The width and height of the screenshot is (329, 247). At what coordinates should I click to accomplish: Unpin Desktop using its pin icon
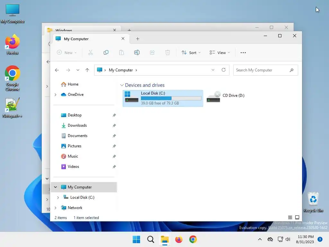pyautogui.click(x=114, y=115)
